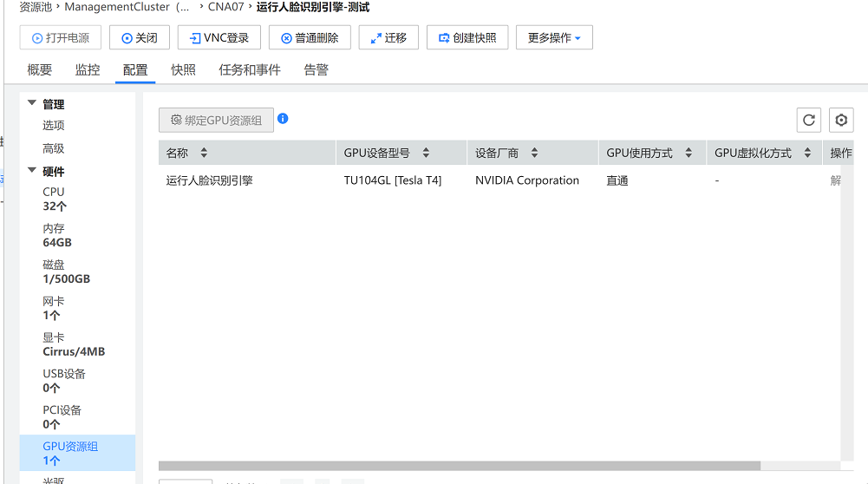Switch to the 监控 tab

click(88, 69)
